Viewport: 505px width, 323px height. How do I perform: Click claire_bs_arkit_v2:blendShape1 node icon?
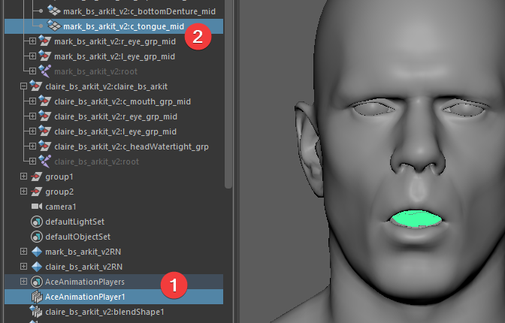(36, 312)
